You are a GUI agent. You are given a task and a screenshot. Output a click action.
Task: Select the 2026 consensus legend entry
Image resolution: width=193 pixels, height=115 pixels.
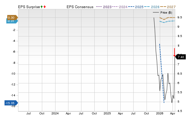pyautogui.click(x=152, y=7)
